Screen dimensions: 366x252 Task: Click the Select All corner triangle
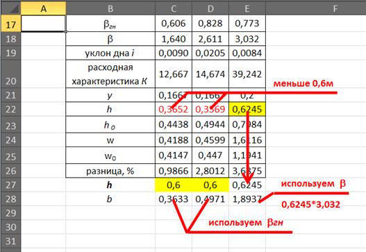tap(10, 8)
